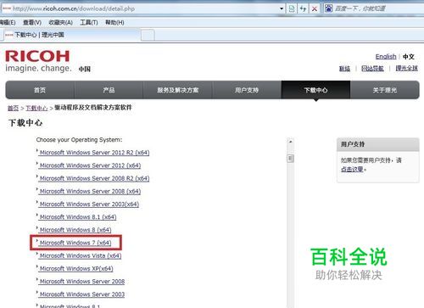Open 服务及解决方案 in navigation bar
Viewport: 424px width, 308px height.
178,90
